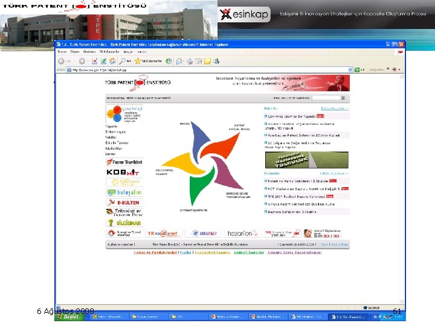
Task: Click the Print icon in IE toolbar
Action: coord(190,61)
